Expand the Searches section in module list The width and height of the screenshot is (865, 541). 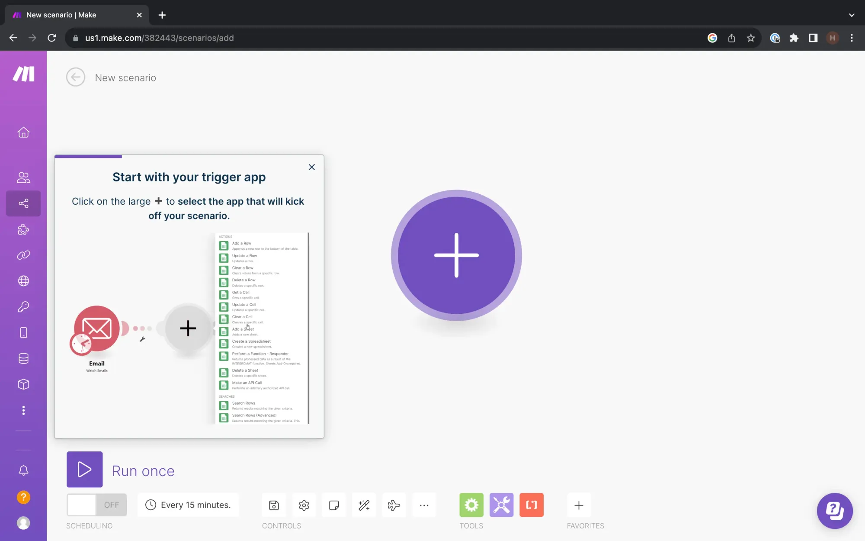(x=227, y=396)
